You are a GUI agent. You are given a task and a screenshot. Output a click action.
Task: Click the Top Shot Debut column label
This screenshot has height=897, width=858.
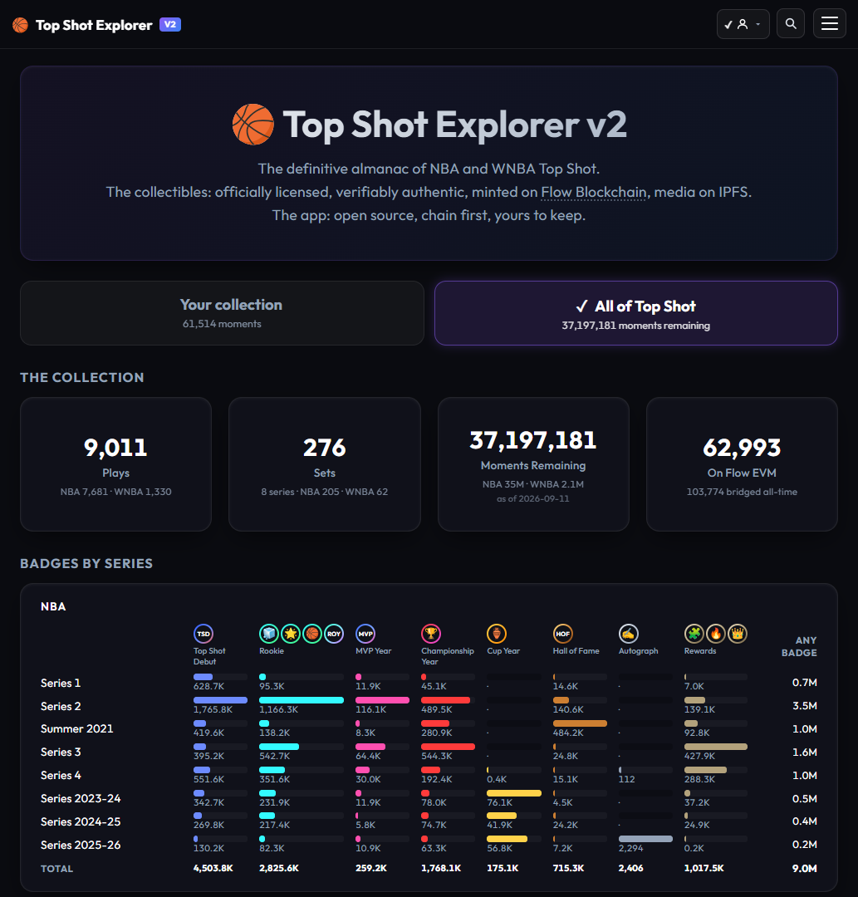[209, 656]
